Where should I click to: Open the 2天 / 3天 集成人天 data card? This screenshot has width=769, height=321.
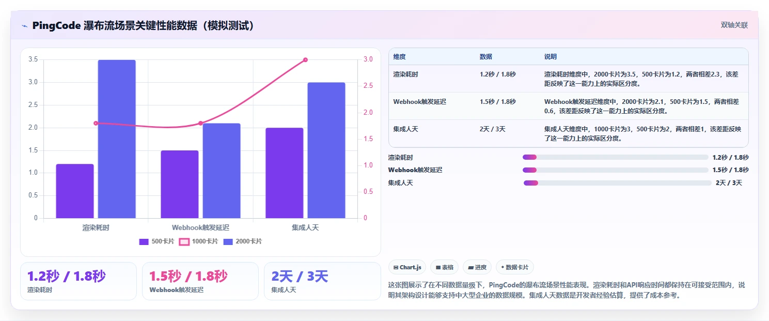[322, 281]
